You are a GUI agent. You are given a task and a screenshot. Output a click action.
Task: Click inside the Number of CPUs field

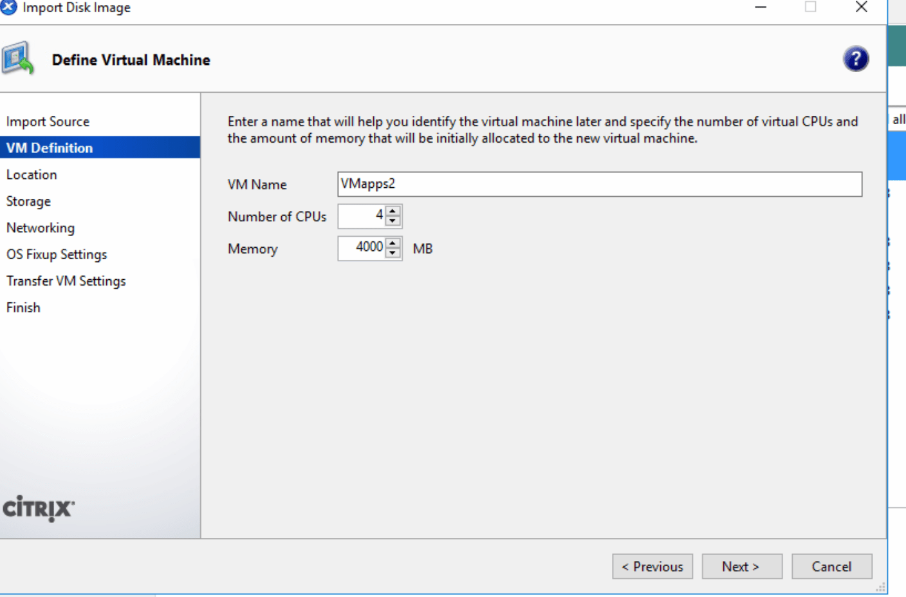click(x=361, y=216)
